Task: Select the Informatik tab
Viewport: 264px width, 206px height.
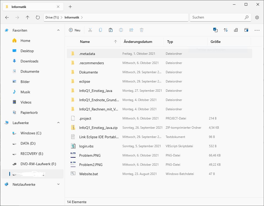Action: click(33, 7)
